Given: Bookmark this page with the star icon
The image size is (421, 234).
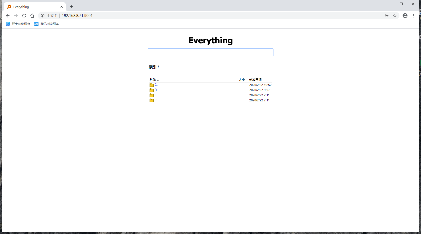Looking at the screenshot, I should click(395, 16).
